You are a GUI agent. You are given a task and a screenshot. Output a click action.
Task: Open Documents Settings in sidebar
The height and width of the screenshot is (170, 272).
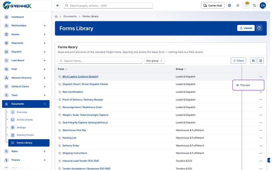point(21,127)
